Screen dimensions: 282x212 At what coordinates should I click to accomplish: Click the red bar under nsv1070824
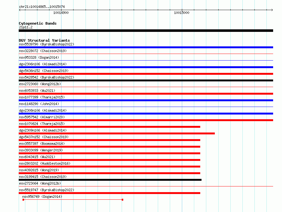(x=110, y=127)
